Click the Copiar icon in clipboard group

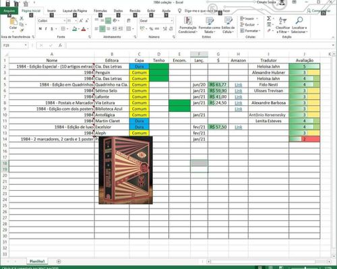pyautogui.click(x=22, y=24)
